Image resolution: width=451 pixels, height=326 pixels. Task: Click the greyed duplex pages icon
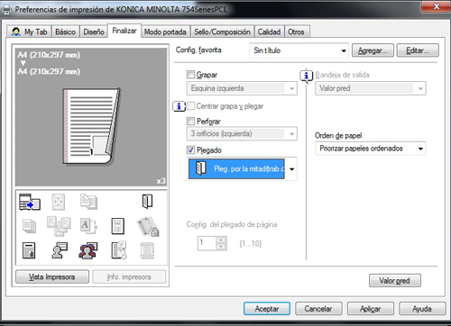(88, 202)
